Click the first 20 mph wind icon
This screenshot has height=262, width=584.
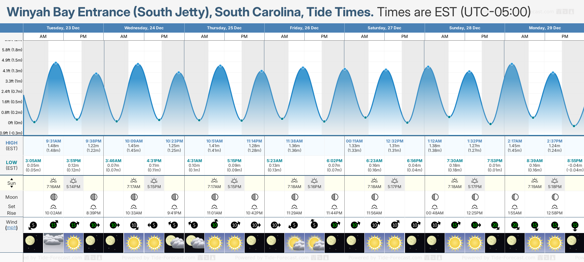(495, 225)
